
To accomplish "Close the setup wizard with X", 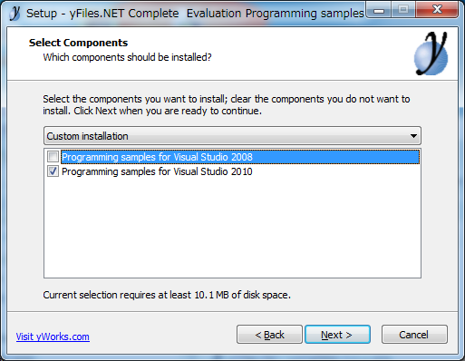I will [437, 10].
